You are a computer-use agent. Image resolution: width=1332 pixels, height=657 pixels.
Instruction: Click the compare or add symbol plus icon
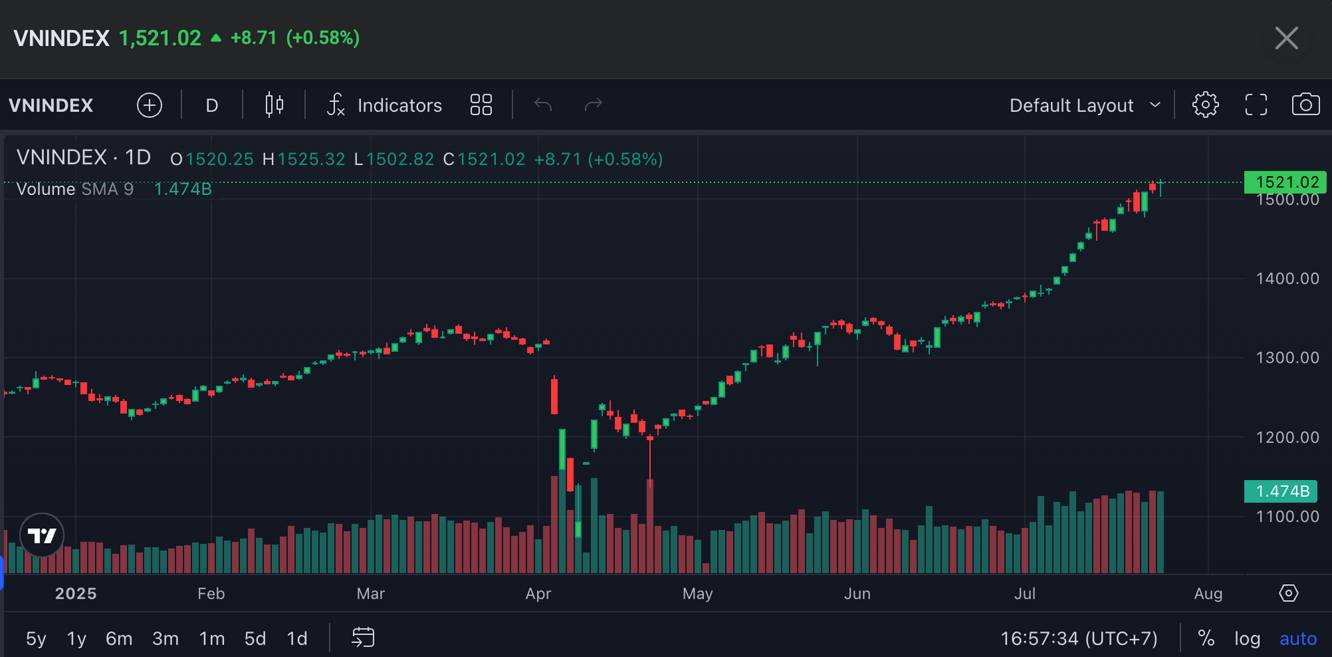tap(149, 105)
